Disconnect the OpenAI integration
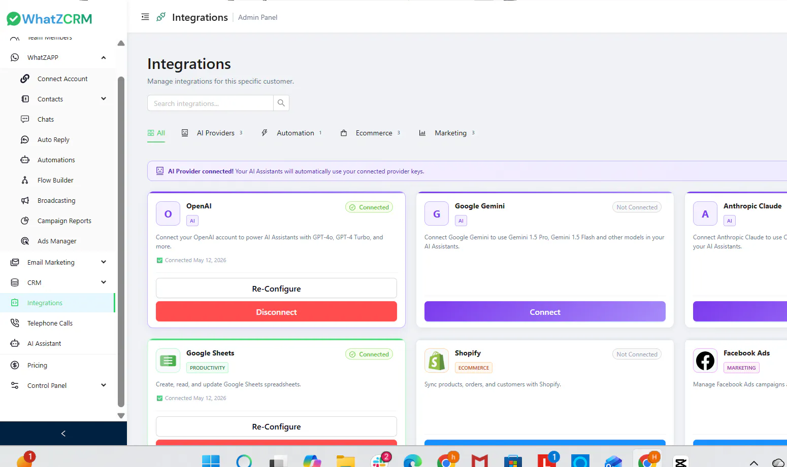 click(276, 311)
